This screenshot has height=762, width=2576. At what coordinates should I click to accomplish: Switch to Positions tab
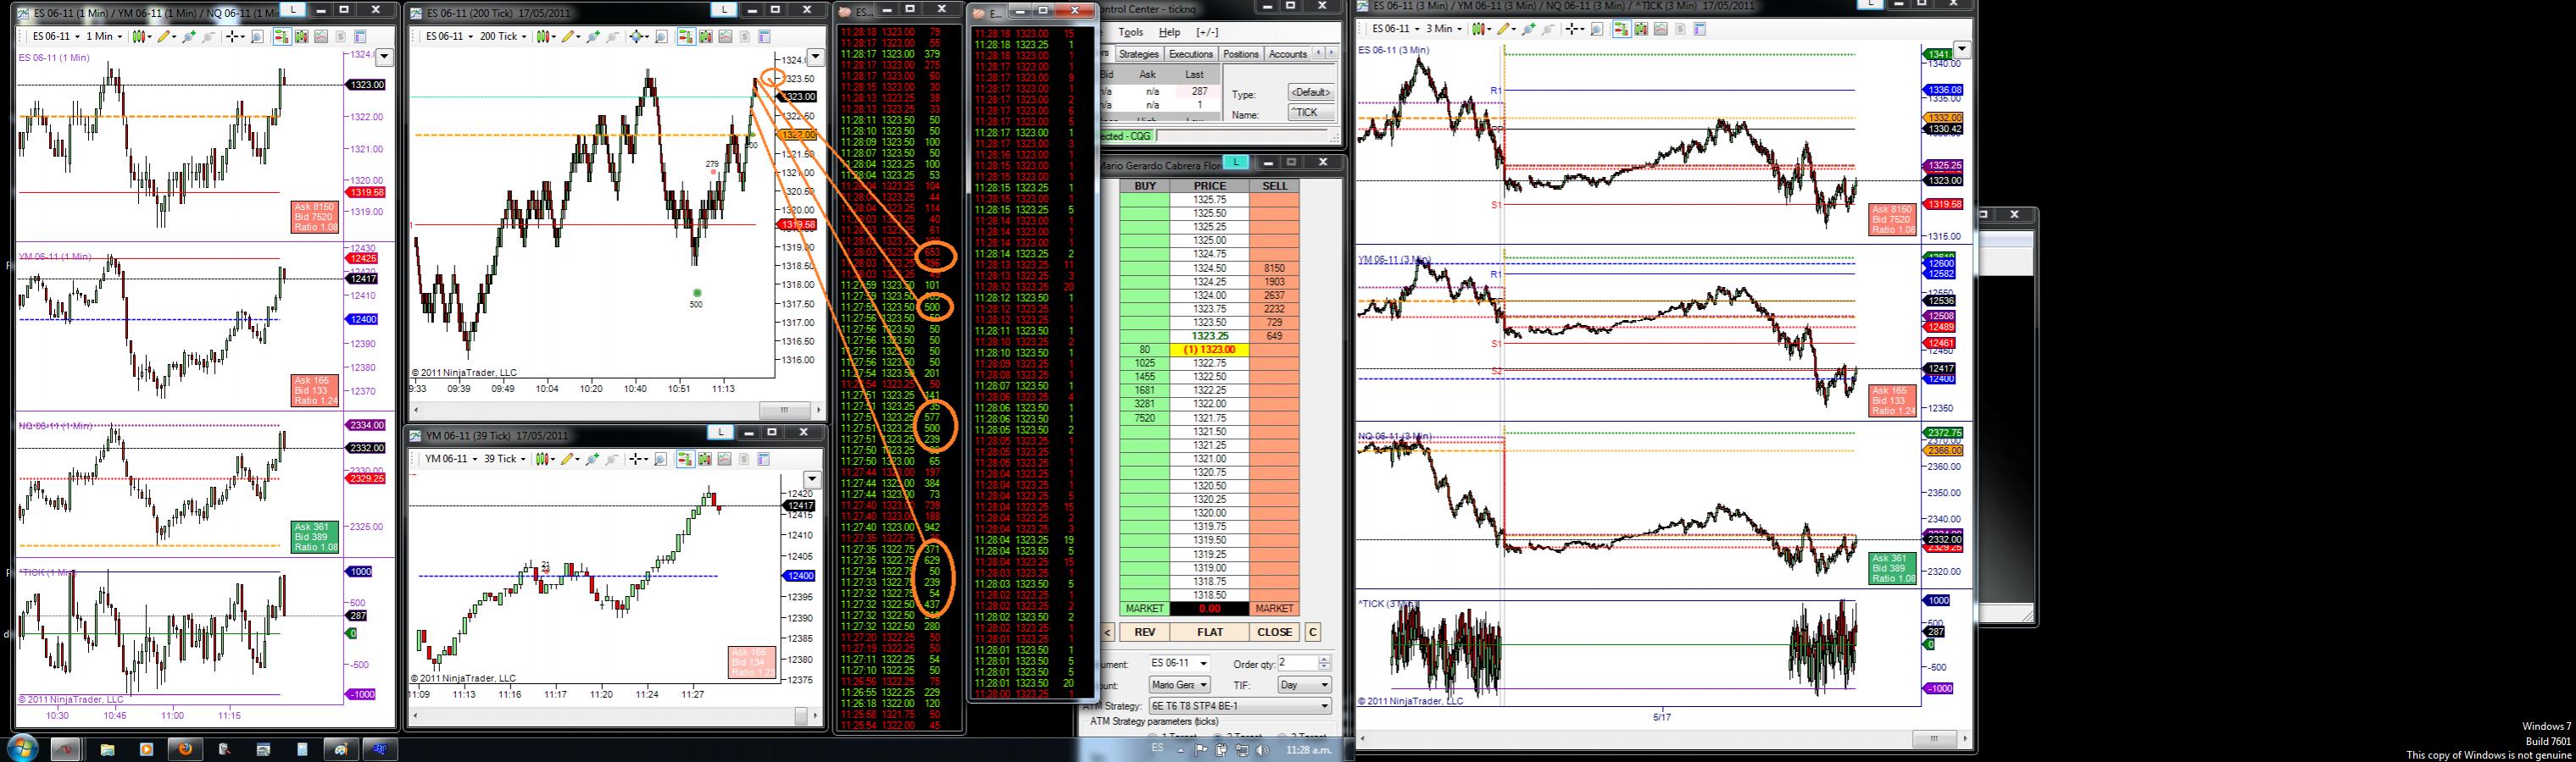1241,54
